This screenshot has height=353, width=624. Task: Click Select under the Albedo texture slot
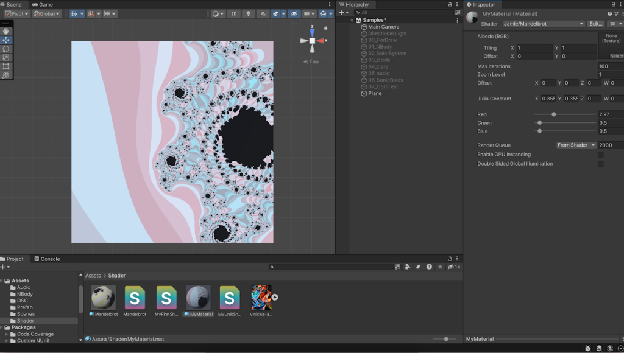click(616, 56)
